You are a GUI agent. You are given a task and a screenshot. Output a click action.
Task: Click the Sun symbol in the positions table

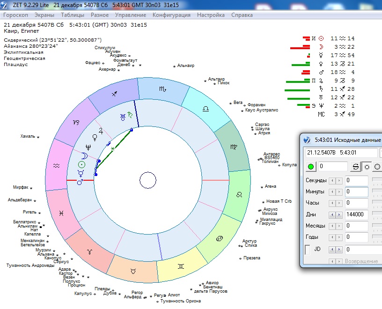pyautogui.click(x=321, y=38)
